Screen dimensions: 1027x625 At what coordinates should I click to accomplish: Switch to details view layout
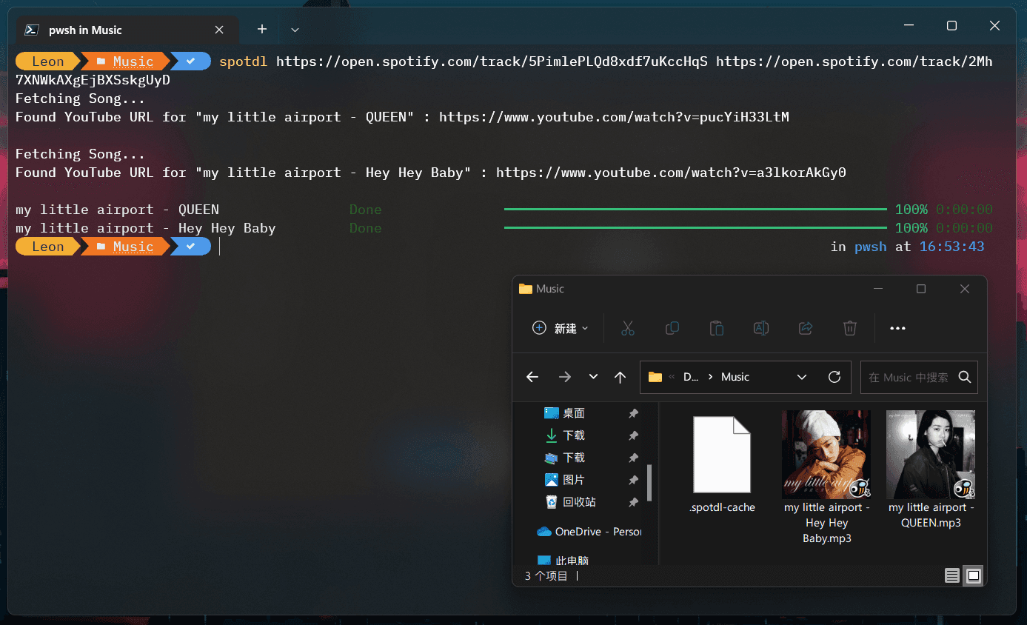tap(952, 575)
